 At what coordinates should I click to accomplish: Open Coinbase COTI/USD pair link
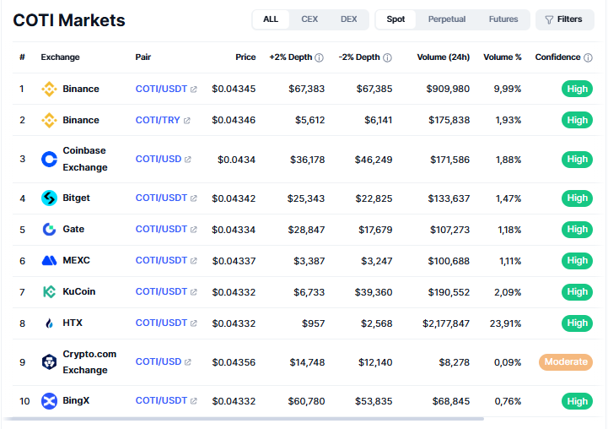159,159
